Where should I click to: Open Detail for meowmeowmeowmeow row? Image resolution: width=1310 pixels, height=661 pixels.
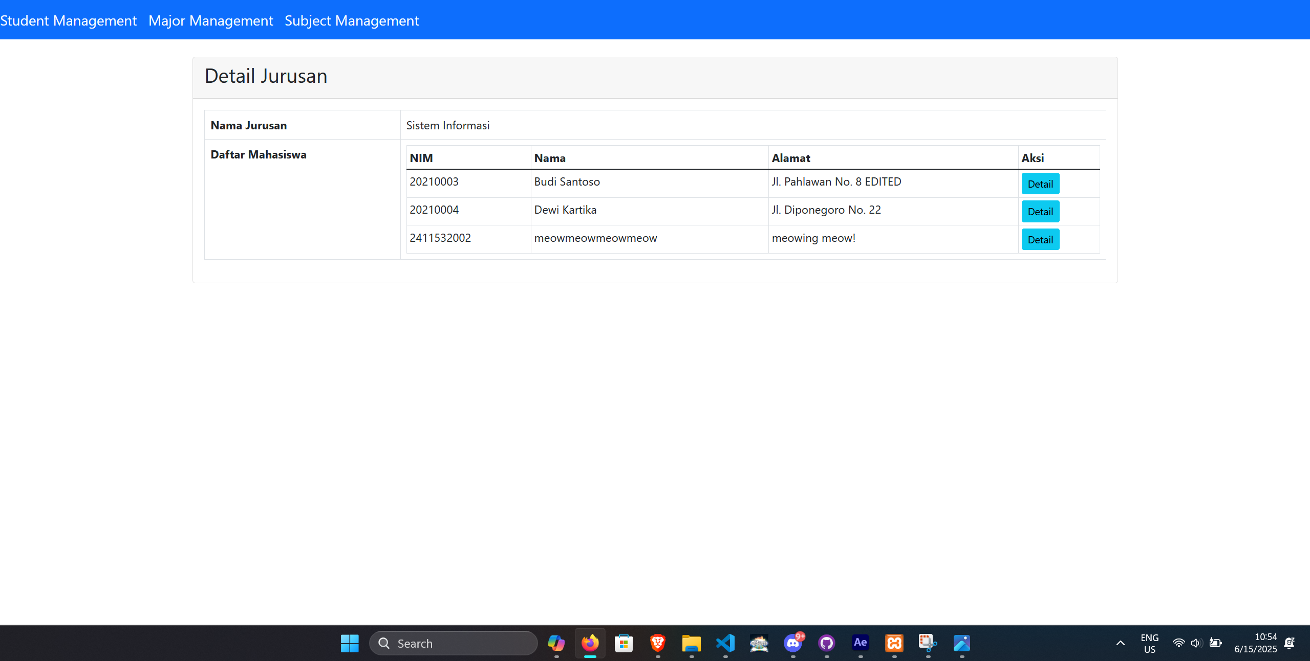coord(1040,240)
